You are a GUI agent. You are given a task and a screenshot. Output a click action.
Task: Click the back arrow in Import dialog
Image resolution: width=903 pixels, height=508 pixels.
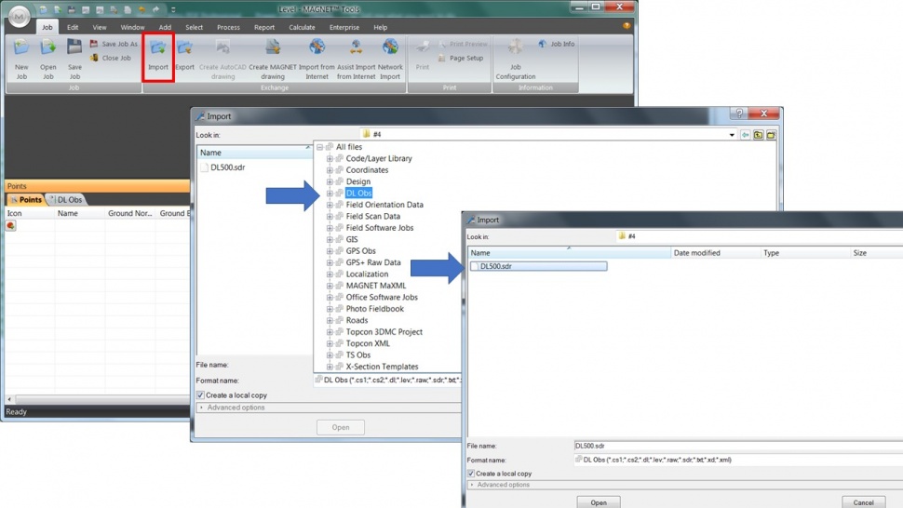pyautogui.click(x=745, y=135)
